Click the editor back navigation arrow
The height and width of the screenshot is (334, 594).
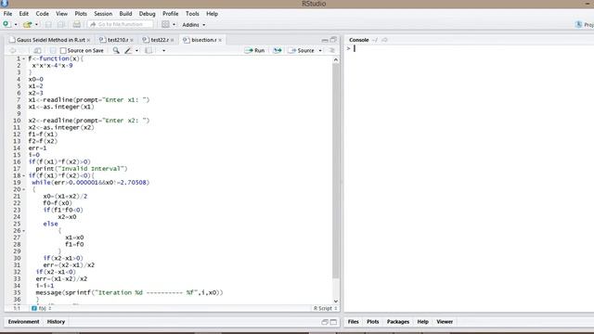(x=12, y=50)
